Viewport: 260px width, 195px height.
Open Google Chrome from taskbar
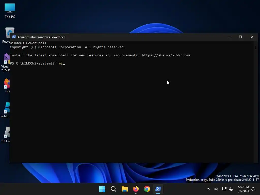[147, 189]
